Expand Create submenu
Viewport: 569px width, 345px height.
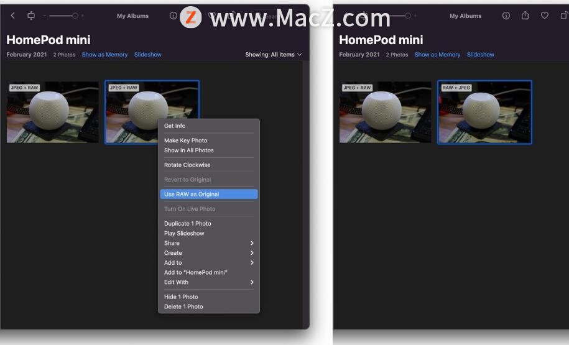point(209,253)
